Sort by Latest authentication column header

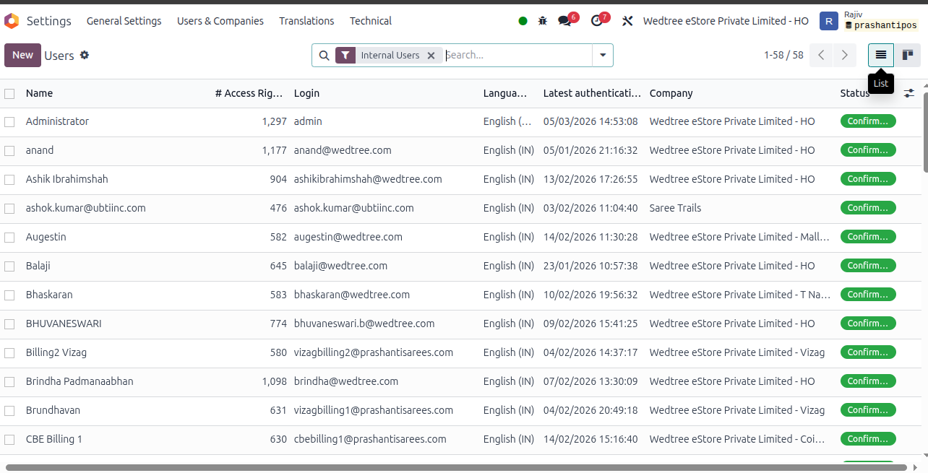click(592, 93)
